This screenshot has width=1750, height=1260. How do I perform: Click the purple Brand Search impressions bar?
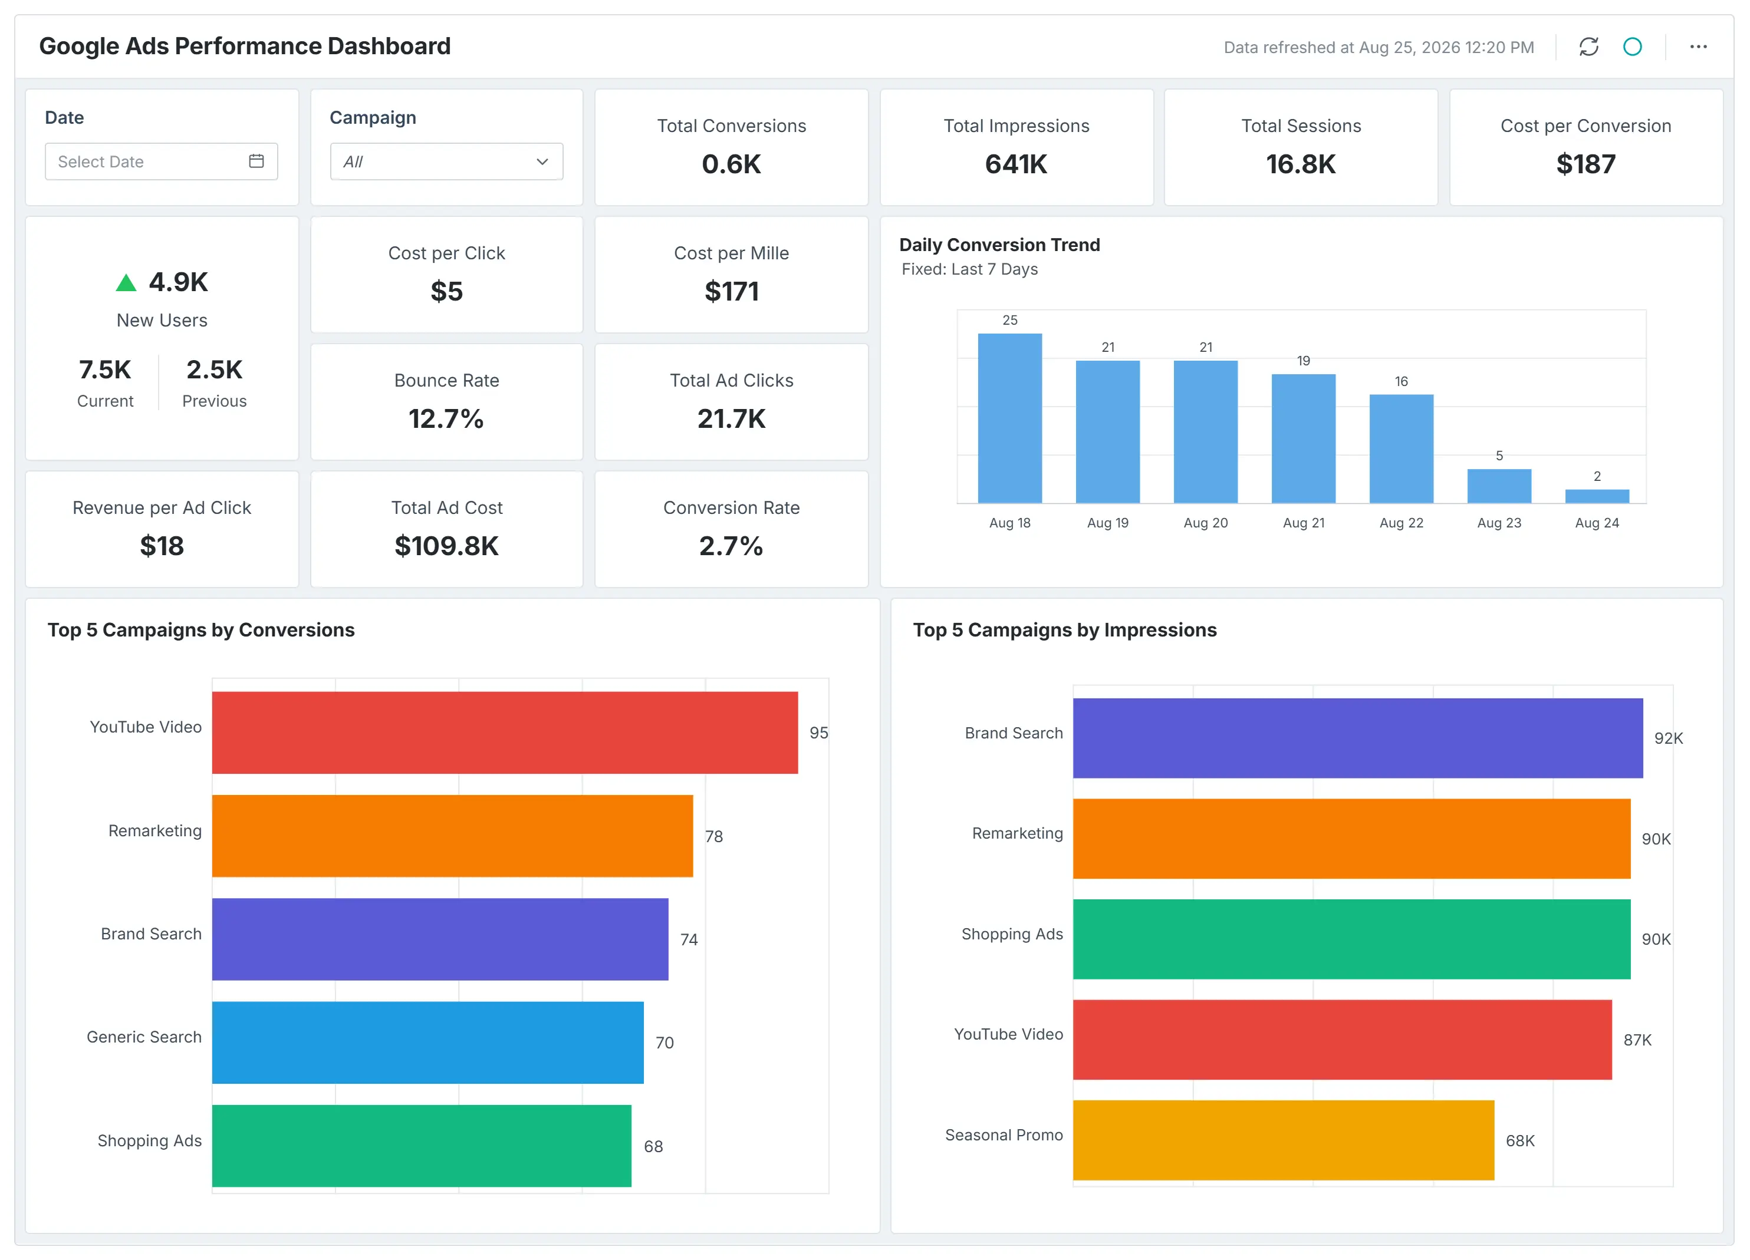tap(1357, 738)
